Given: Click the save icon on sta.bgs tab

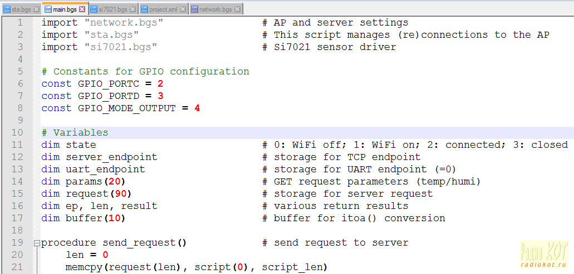Looking at the screenshot, I should 7,9.
